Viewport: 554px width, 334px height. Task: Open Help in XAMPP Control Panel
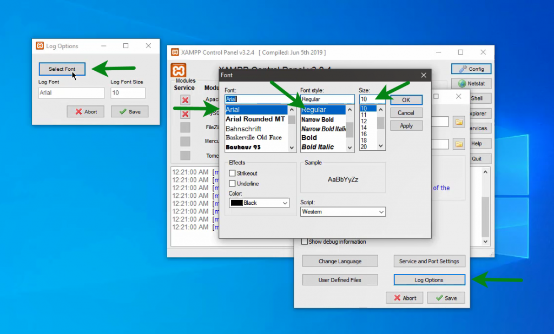(476, 144)
